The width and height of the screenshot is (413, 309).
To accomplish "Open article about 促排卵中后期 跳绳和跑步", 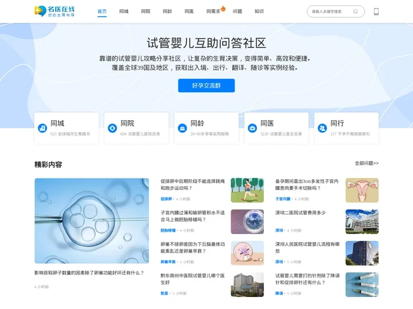I will (x=193, y=184).
